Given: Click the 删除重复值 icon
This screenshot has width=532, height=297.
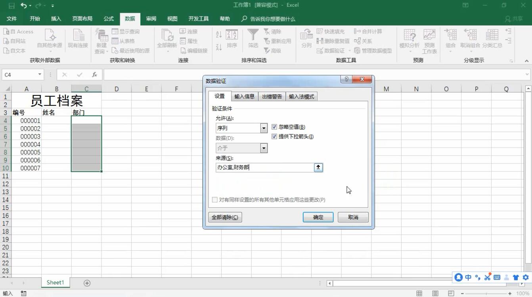Looking at the screenshot, I should (320, 41).
